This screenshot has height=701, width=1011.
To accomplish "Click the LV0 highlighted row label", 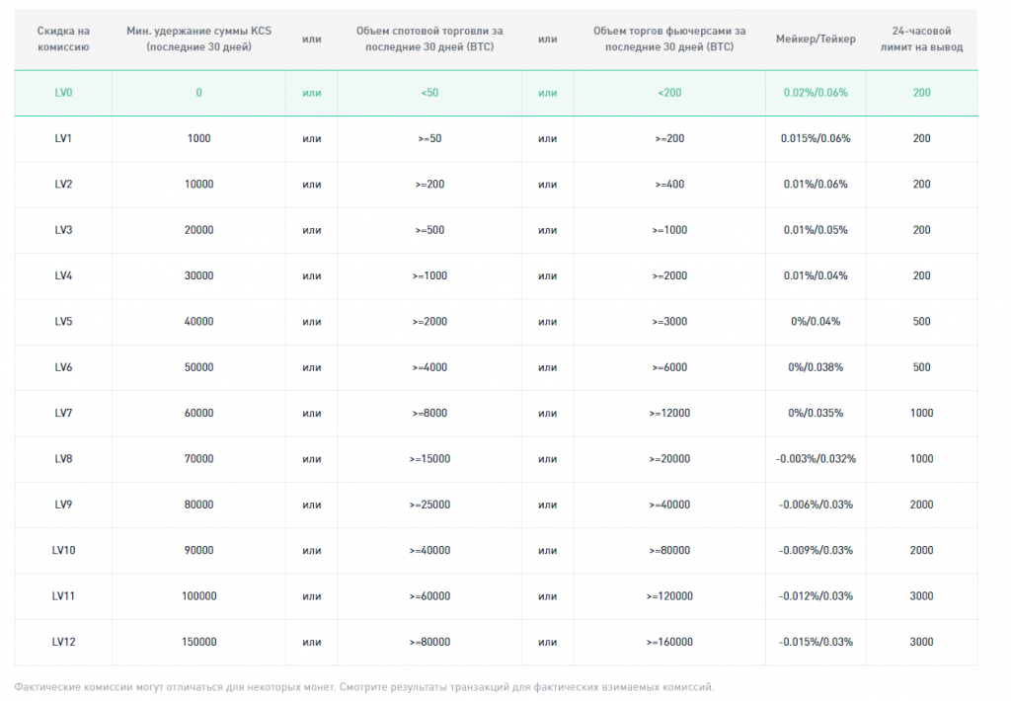I will 63,93.
